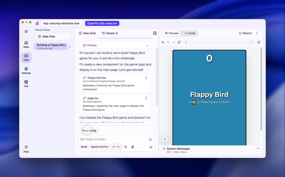Expand the flappy-bird.tsx file card
This screenshot has width=285, height=177.
pos(146,78)
